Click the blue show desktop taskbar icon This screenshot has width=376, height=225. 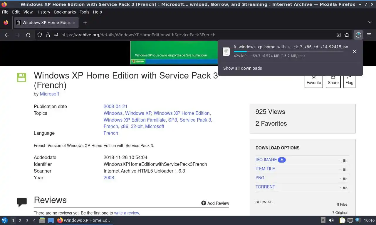click(51, 220)
